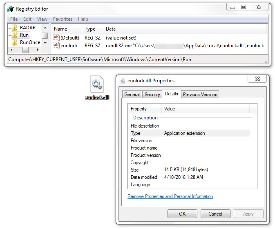
Task: Select the Run folder icon in tree
Action: point(14,35)
